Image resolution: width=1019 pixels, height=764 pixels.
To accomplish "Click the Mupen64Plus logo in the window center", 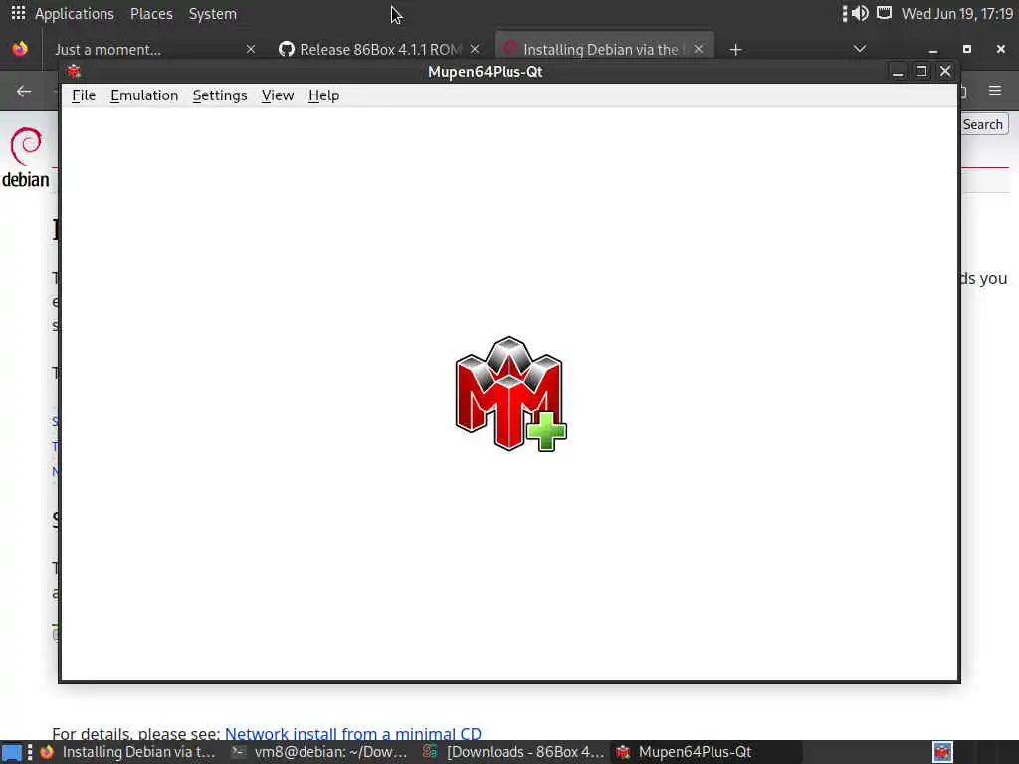I will (x=510, y=394).
